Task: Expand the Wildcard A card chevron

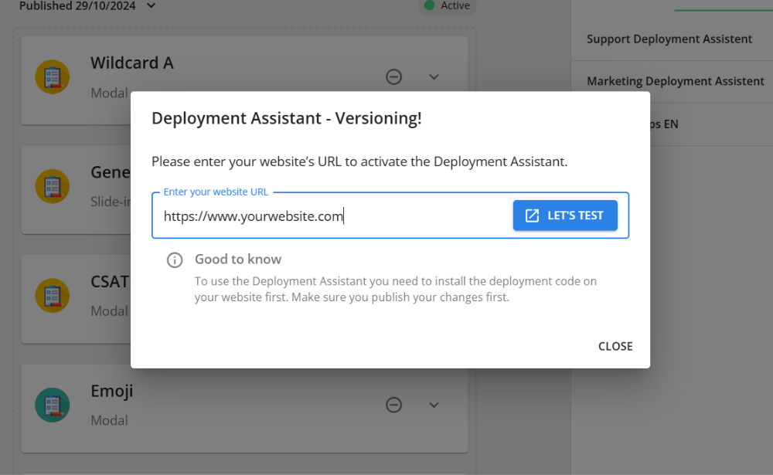Action: (434, 77)
